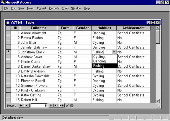Screen dimensions: 170x121
Task: Click the record number input field
Action: click(x=39, y=105)
